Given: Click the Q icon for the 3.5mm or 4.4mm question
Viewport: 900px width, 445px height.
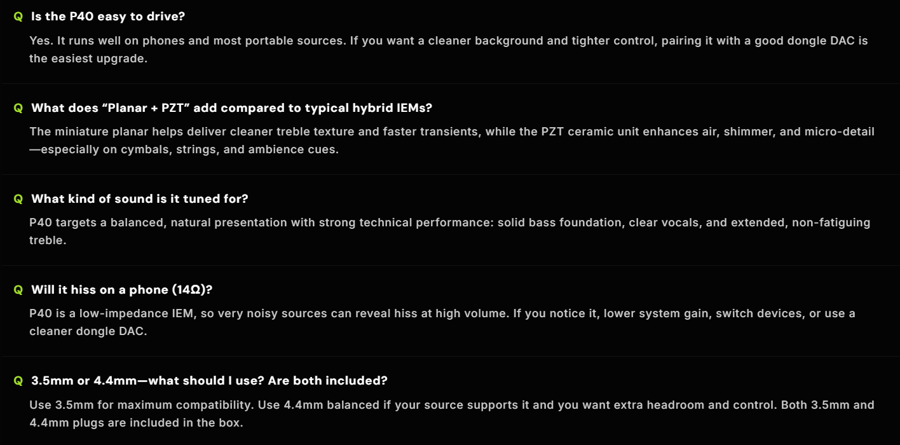Looking at the screenshot, I should click(18, 381).
